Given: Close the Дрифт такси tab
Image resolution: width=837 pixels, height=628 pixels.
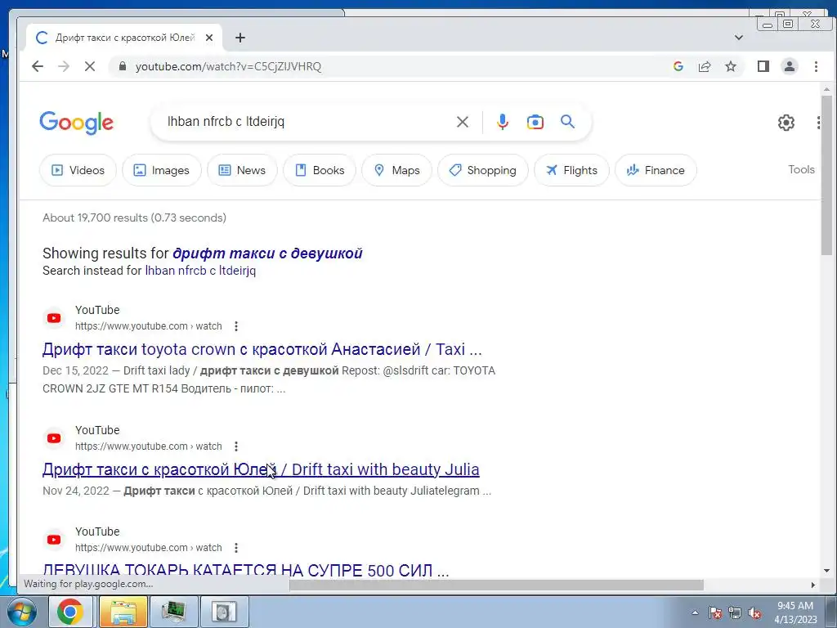Looking at the screenshot, I should (209, 38).
